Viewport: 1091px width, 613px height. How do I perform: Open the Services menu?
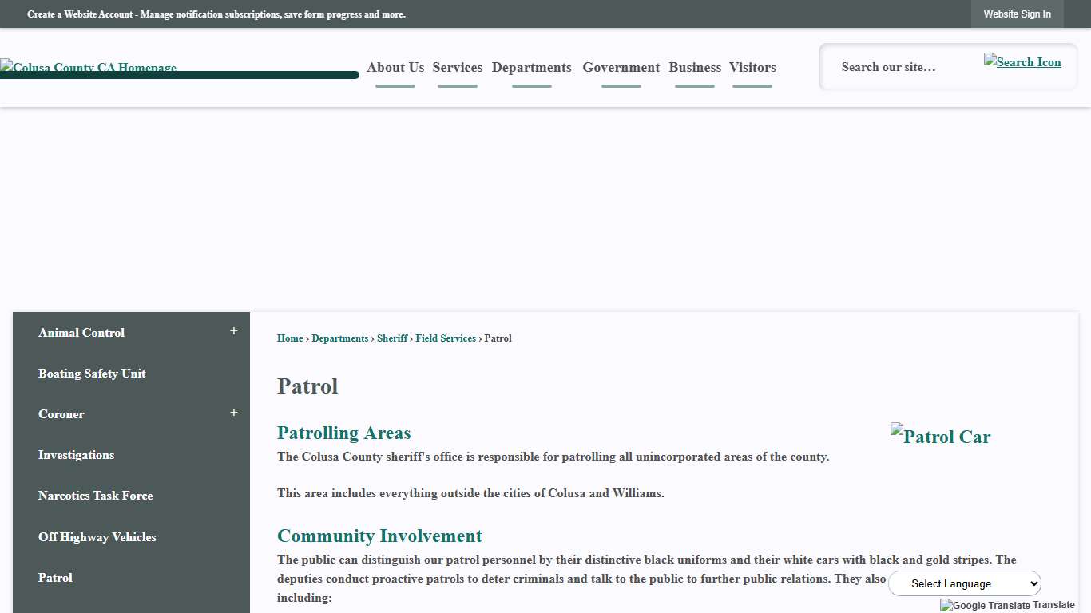(457, 67)
